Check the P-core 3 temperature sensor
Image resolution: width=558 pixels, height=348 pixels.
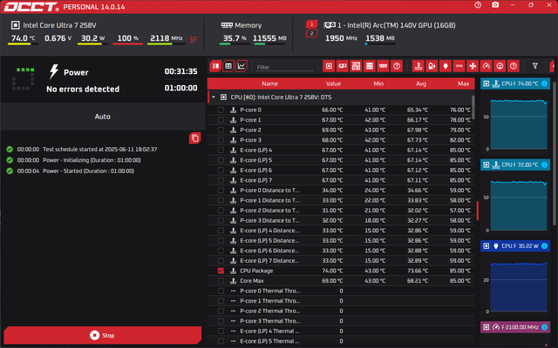point(221,140)
